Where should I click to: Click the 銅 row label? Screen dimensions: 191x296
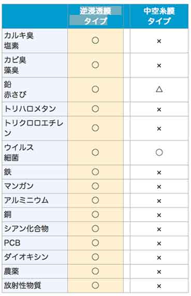coord(8,215)
